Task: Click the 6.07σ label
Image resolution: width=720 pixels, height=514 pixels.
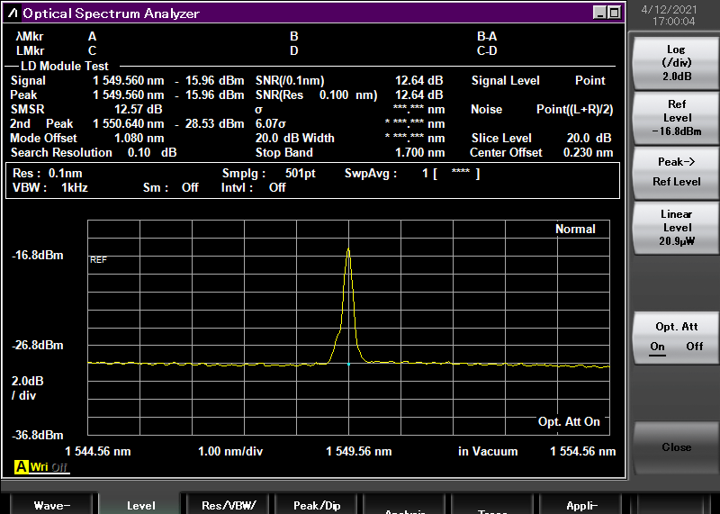Action: [x=271, y=124]
